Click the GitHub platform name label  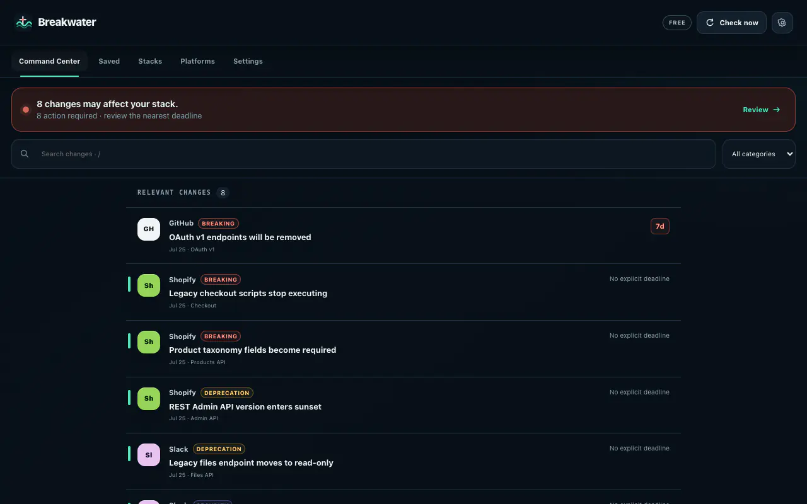point(181,223)
